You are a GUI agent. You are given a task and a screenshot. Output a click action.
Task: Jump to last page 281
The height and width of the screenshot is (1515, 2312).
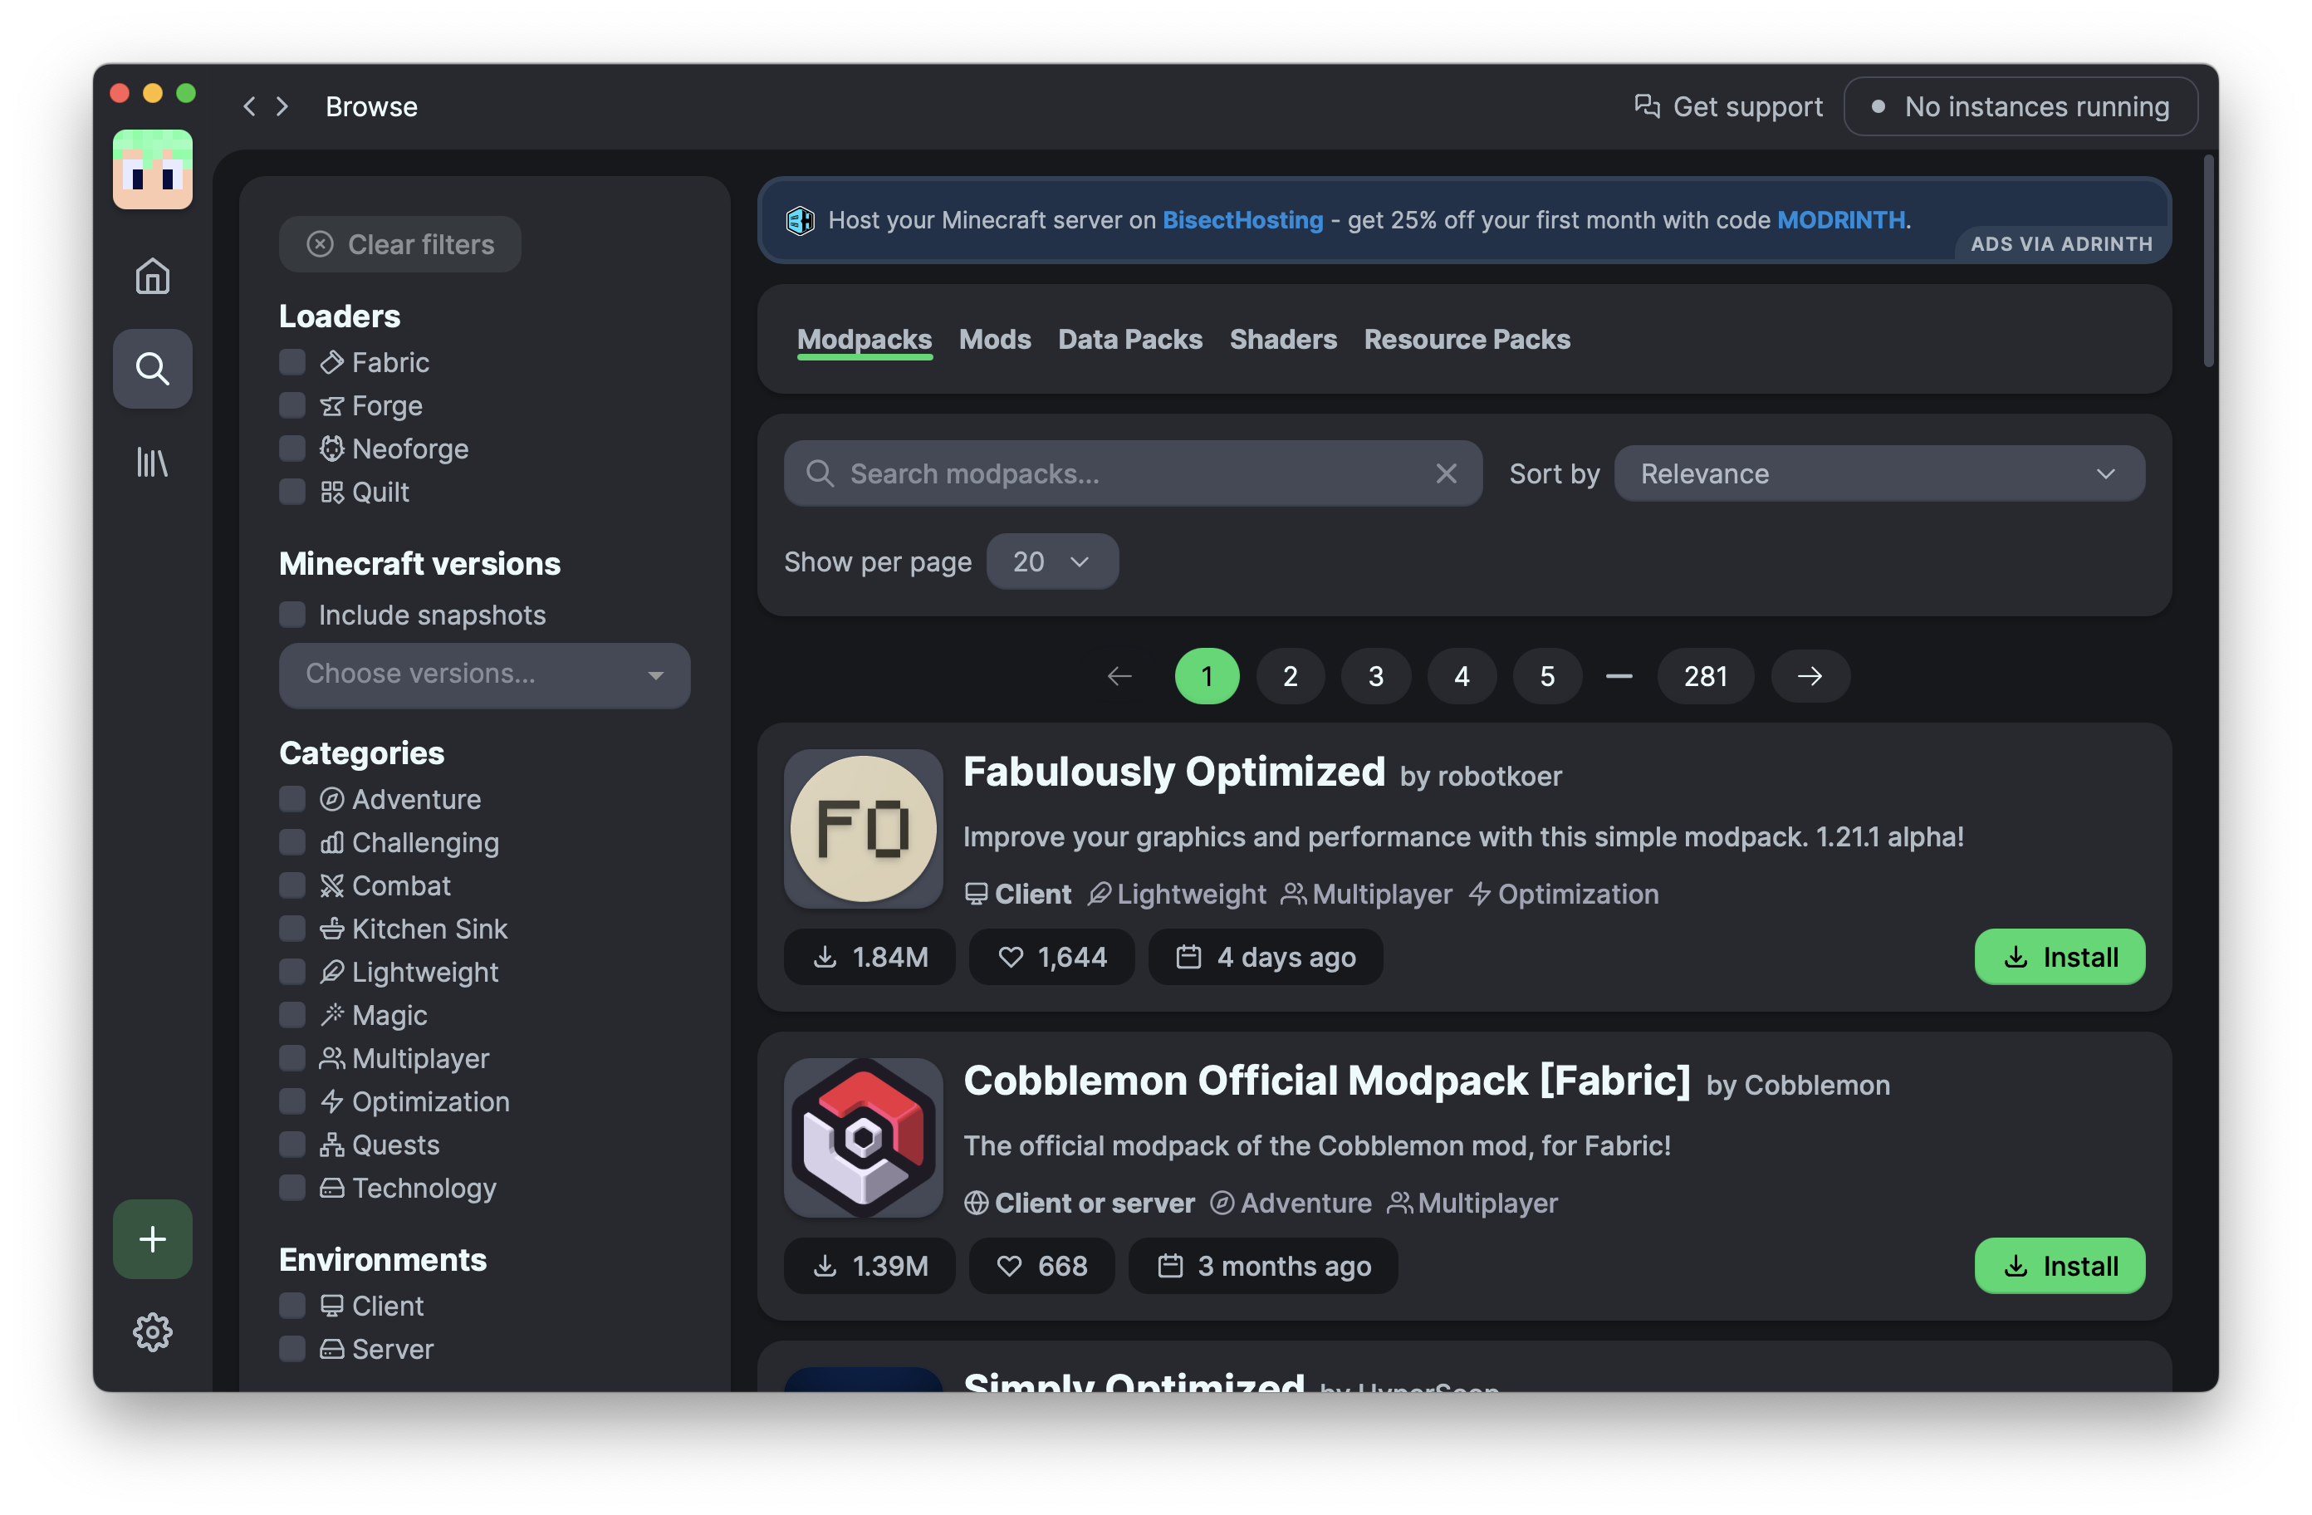point(1705,675)
